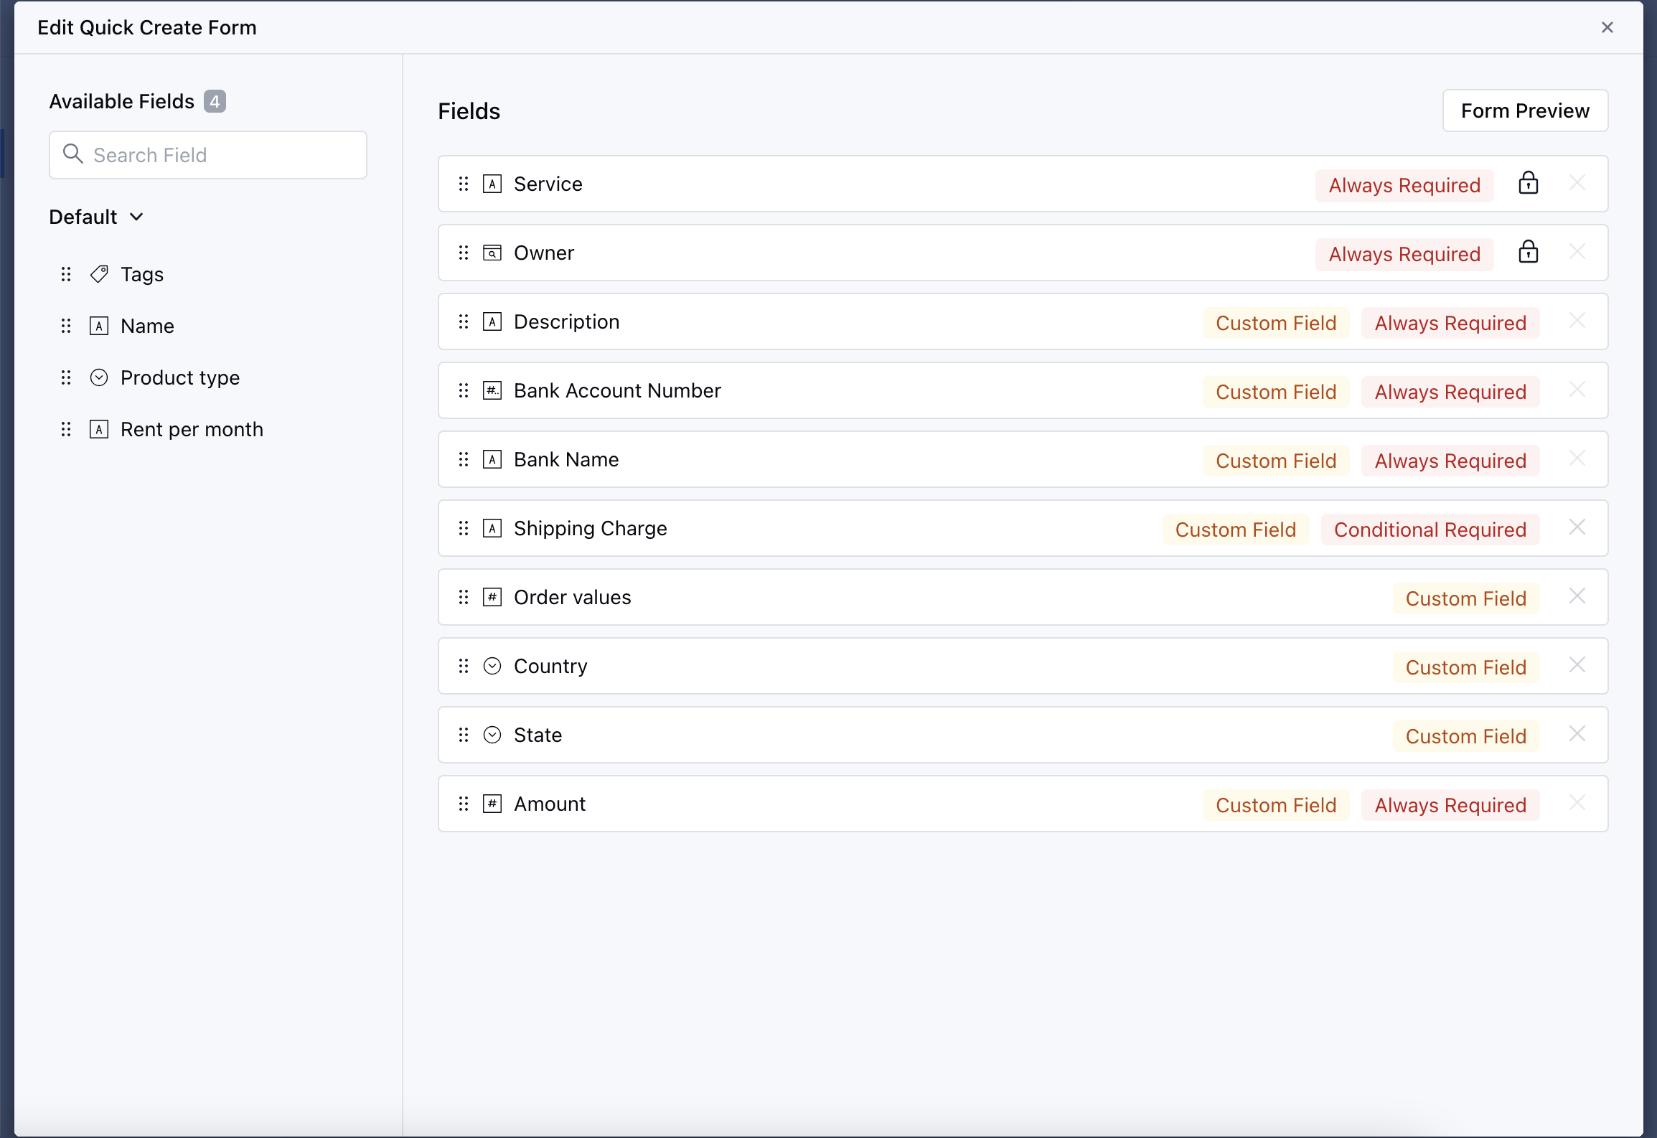This screenshot has height=1138, width=1657.
Task: Click the lock icon on Service row
Action: [x=1529, y=183]
